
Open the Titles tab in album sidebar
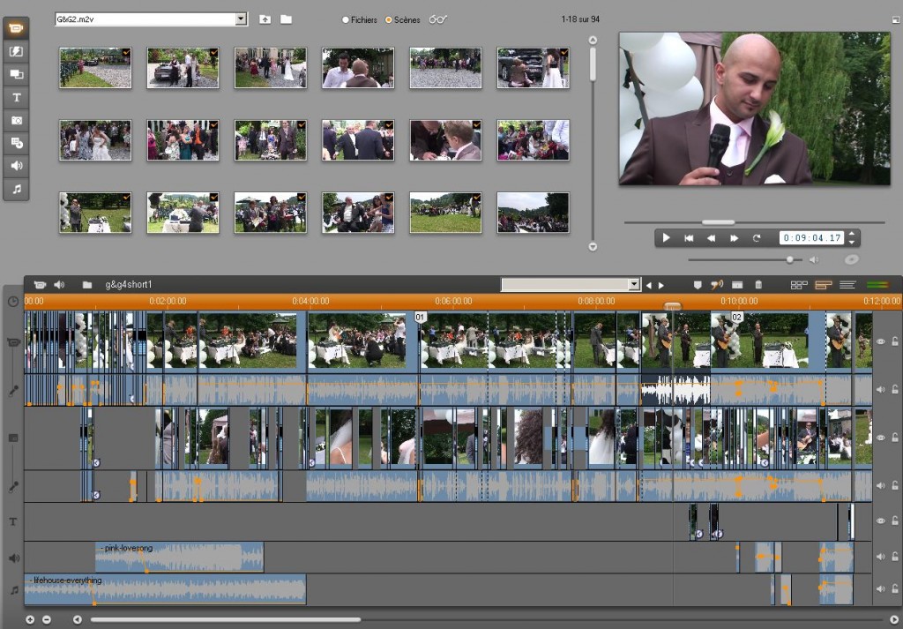click(16, 97)
